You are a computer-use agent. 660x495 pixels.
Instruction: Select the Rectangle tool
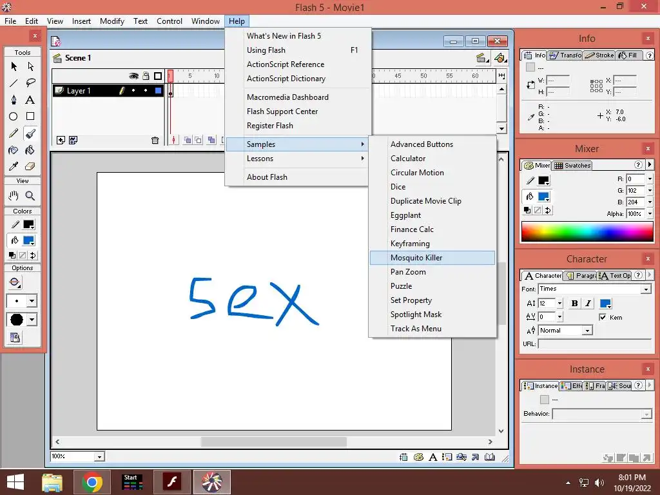30,117
